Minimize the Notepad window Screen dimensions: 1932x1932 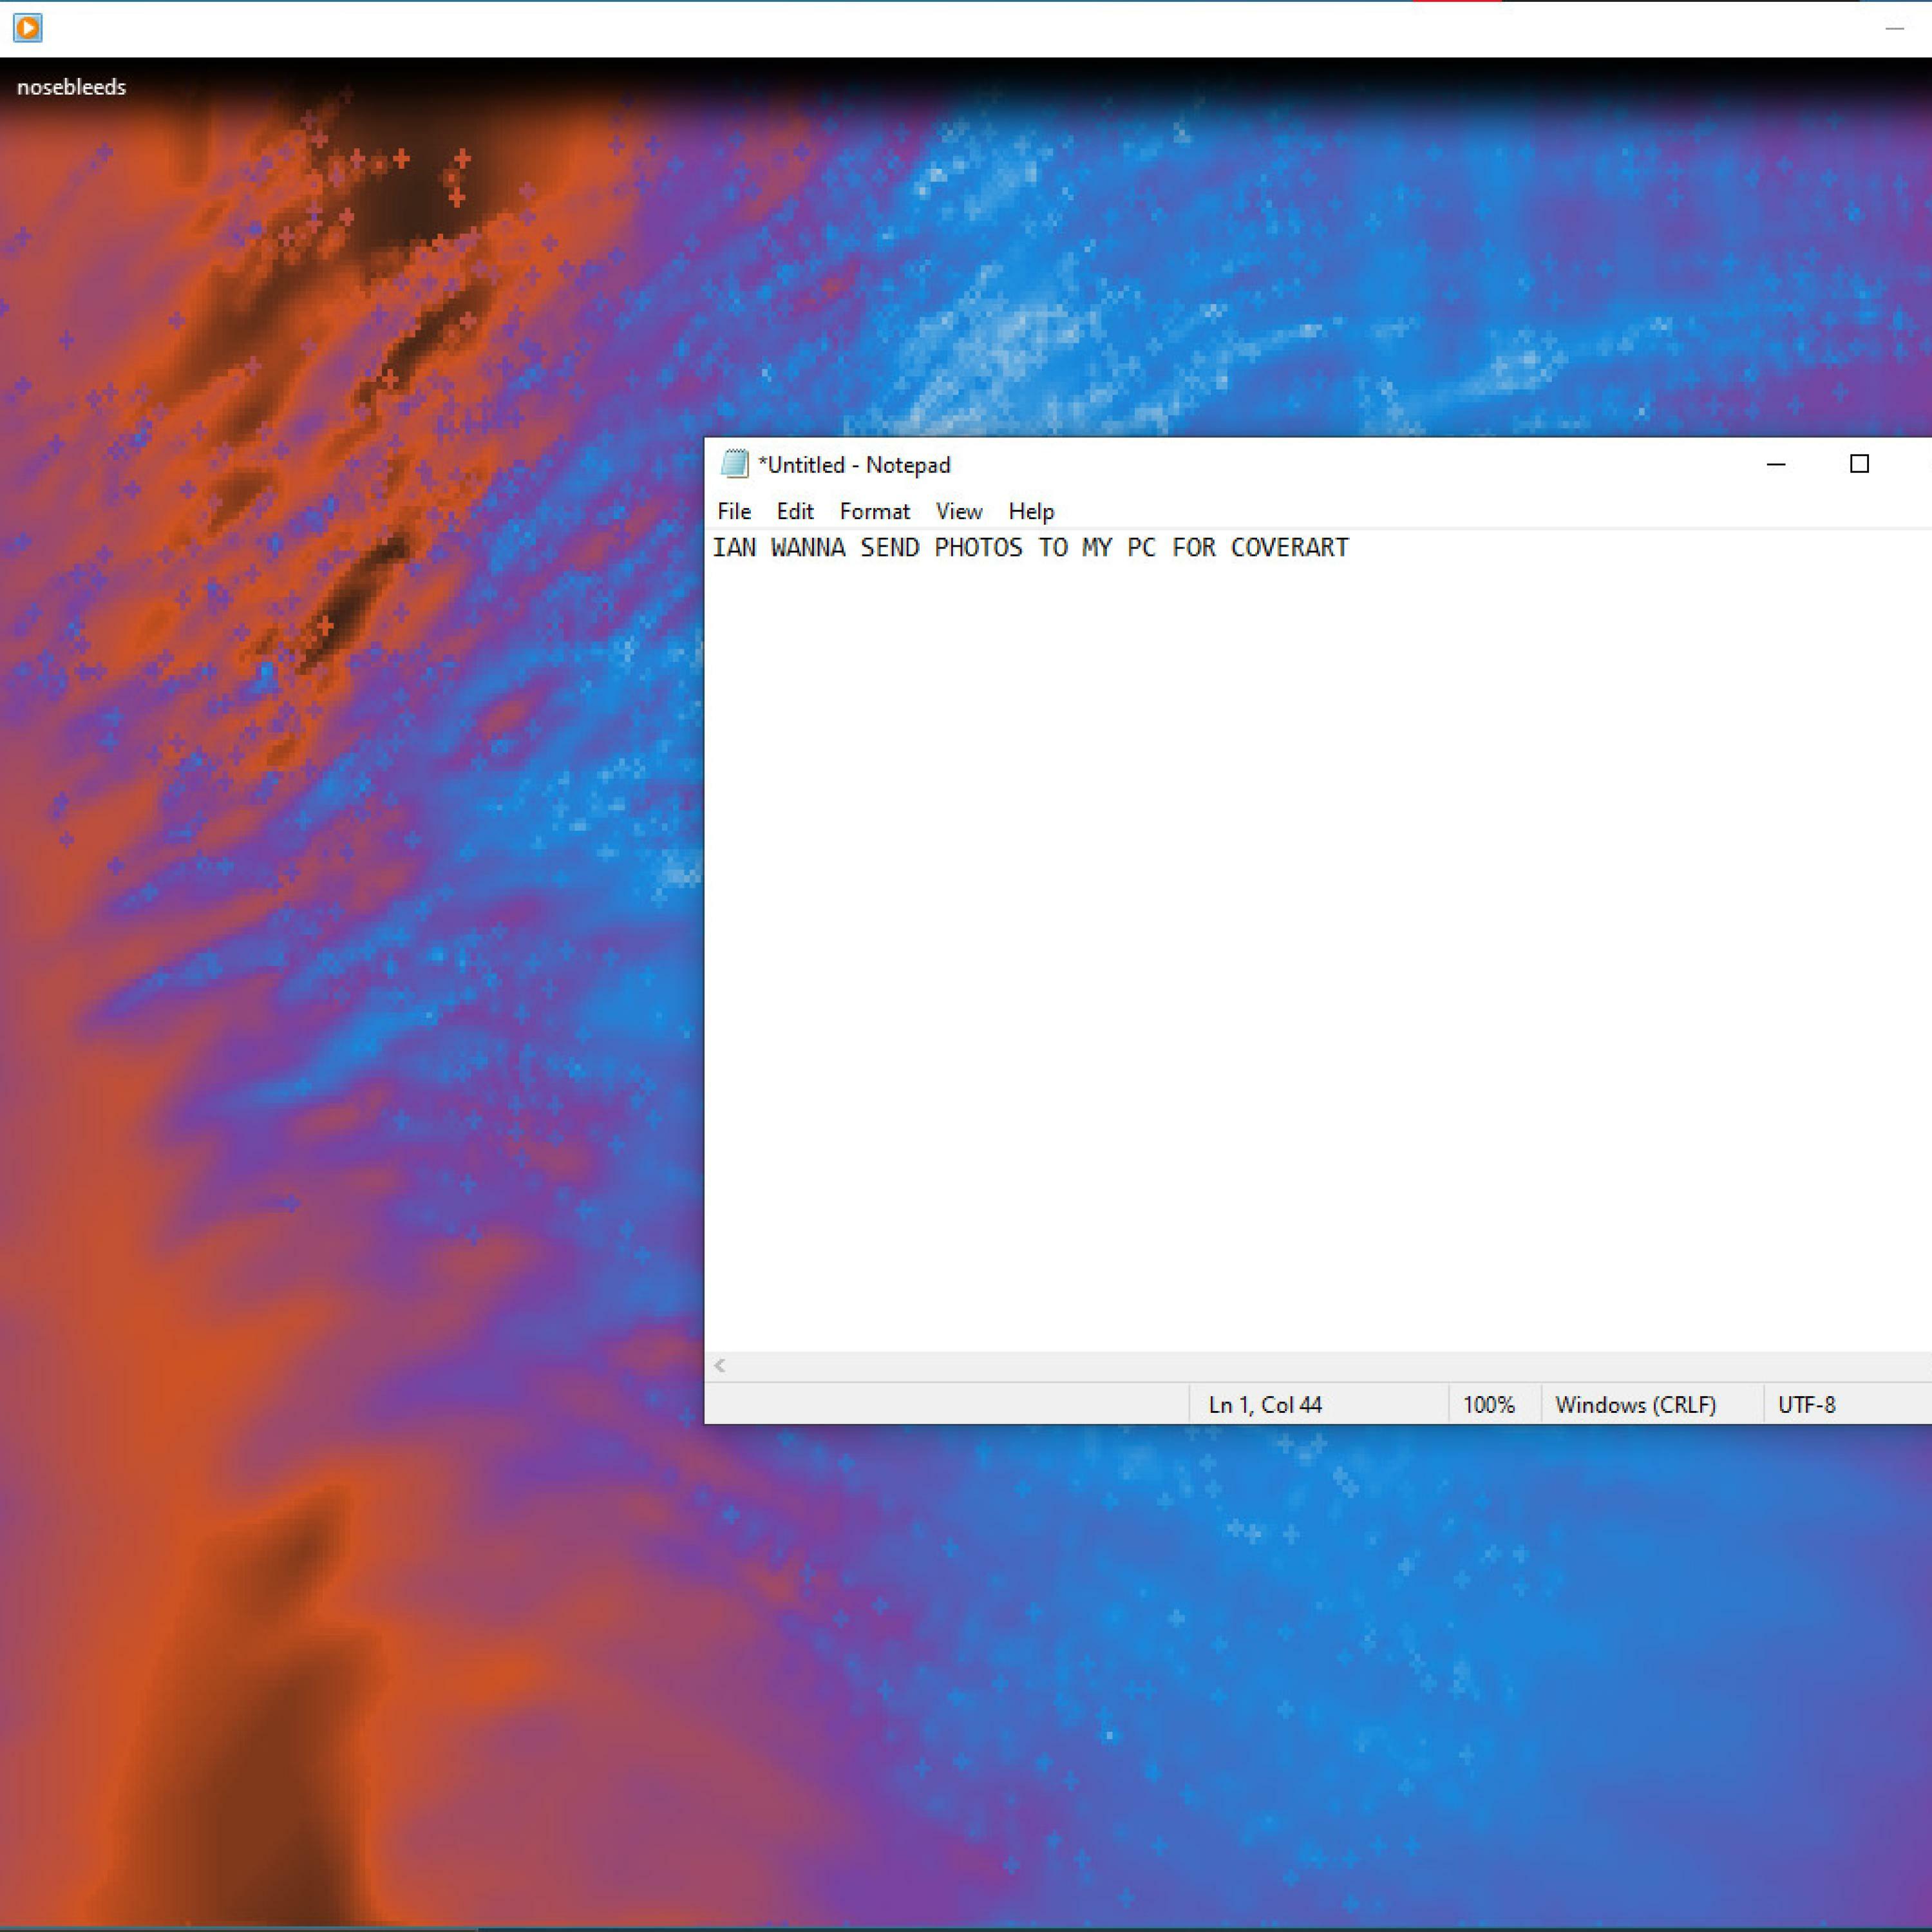1776,464
